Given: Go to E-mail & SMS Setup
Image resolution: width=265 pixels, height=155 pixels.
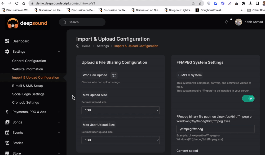Looking at the screenshot, I should 28,86.
